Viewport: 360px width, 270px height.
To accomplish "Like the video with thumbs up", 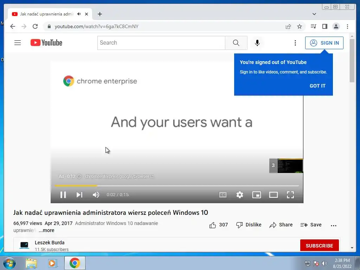I will [x=218, y=225].
